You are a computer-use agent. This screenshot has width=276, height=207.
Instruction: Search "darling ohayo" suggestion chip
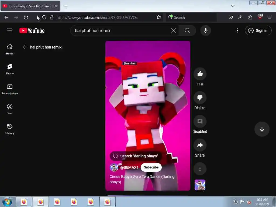coord(136,156)
